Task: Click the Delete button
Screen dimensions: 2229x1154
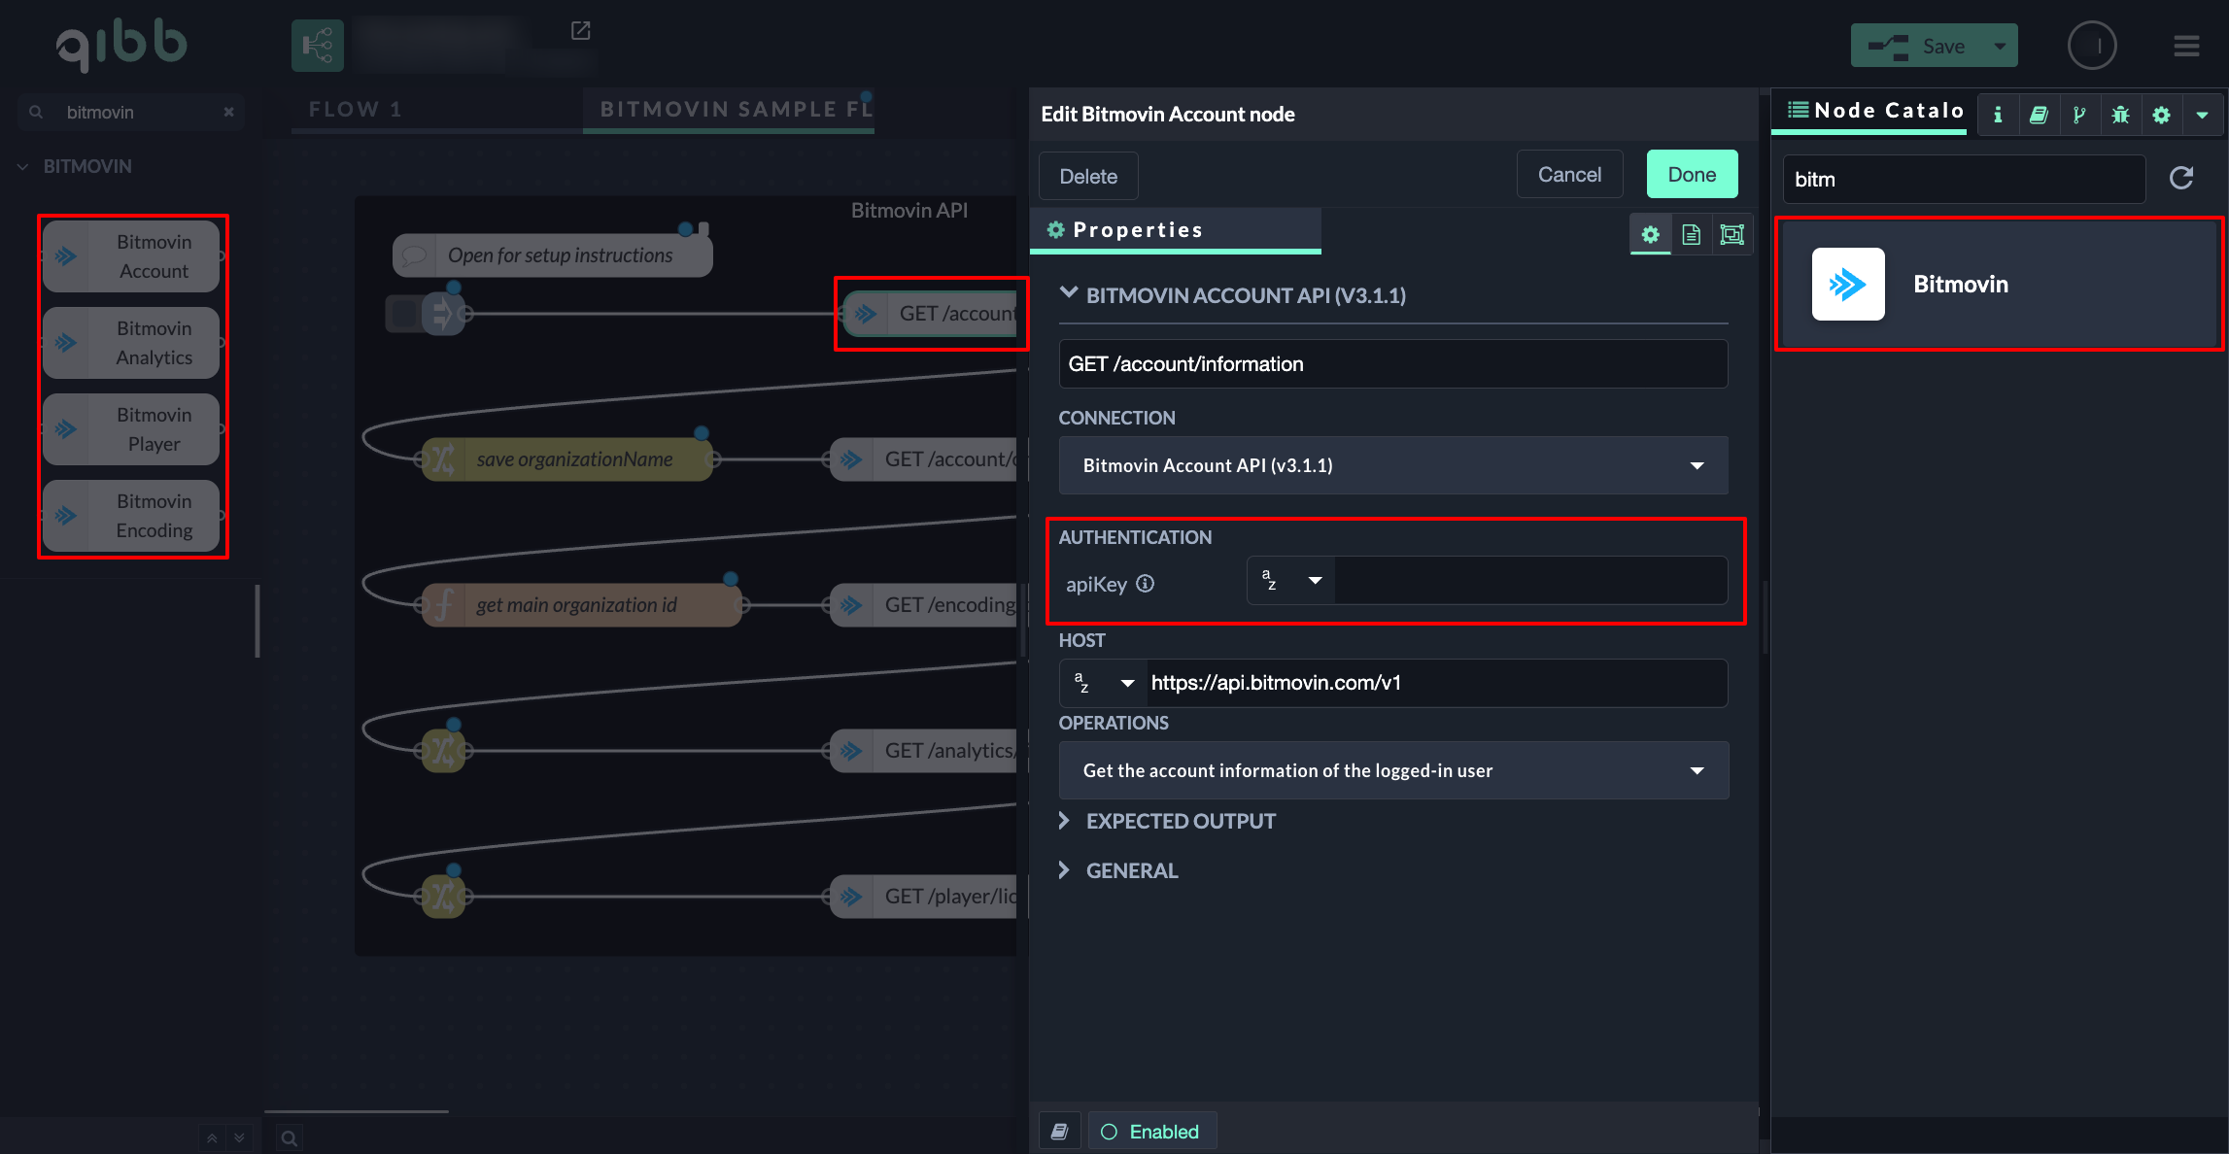Action: click(1087, 176)
